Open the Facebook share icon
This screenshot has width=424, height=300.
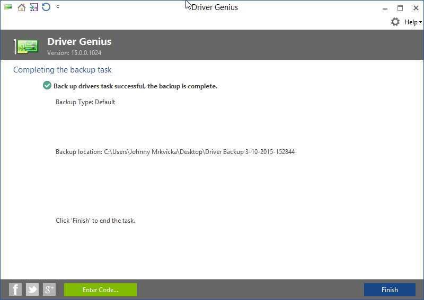coord(15,289)
